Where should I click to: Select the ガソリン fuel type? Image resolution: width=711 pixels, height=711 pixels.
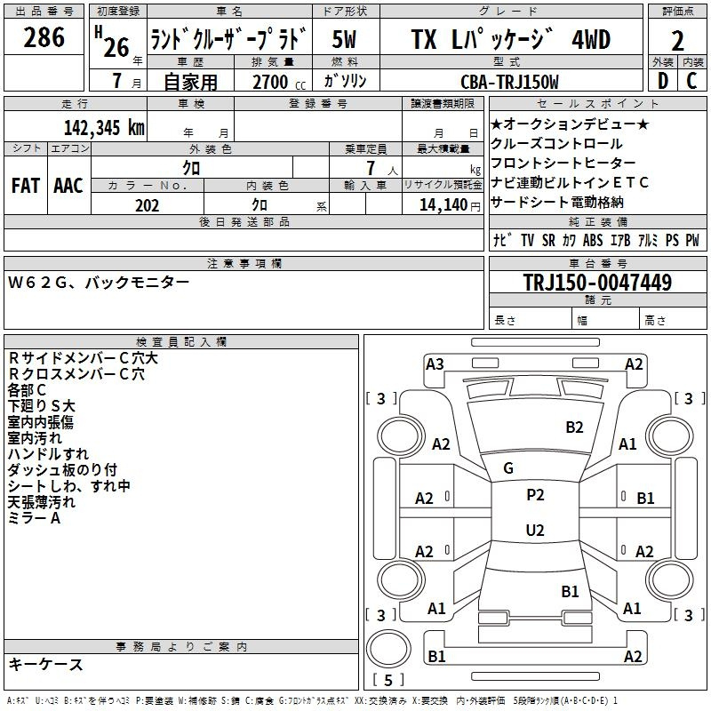[345, 81]
